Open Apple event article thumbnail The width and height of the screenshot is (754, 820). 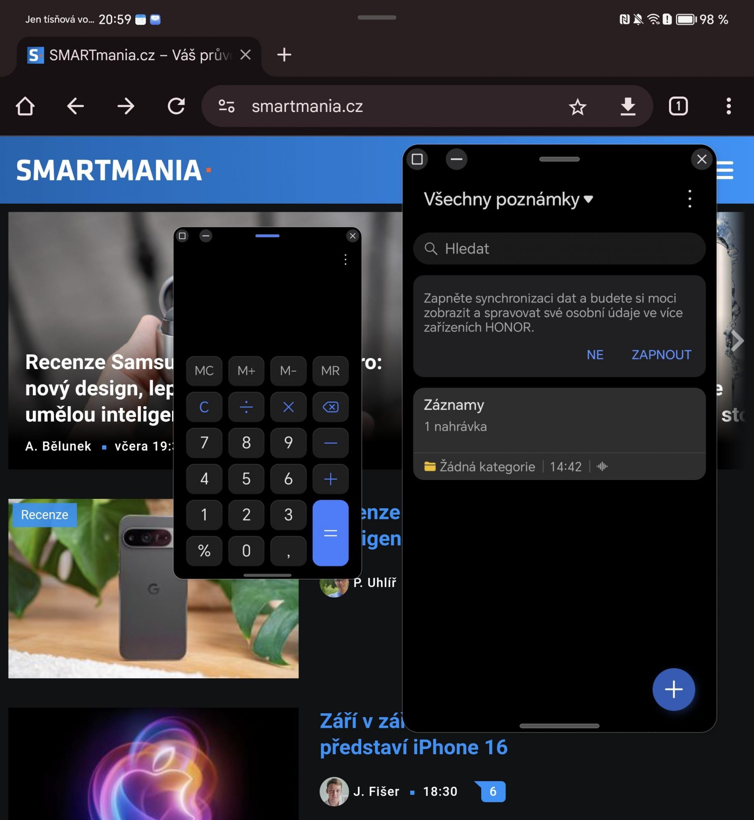point(153,764)
